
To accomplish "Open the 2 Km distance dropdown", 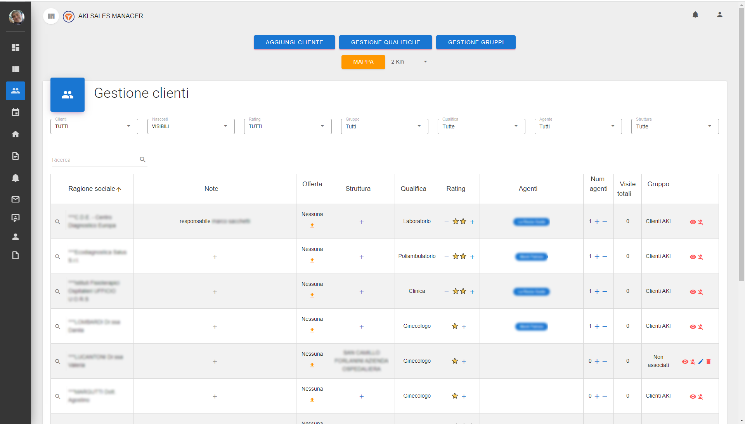I will (x=410, y=62).
